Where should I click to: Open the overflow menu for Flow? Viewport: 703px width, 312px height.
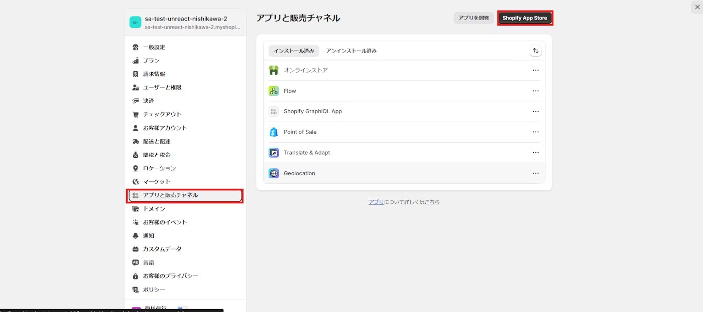click(x=535, y=91)
